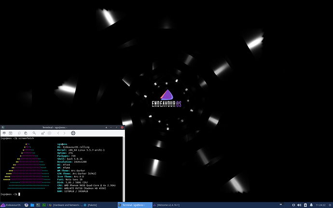Click the small notification icon before tray
Screen dimensions: 333x208
(x=281, y=205)
